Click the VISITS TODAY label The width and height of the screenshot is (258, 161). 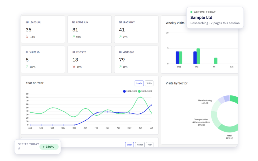click(x=29, y=144)
